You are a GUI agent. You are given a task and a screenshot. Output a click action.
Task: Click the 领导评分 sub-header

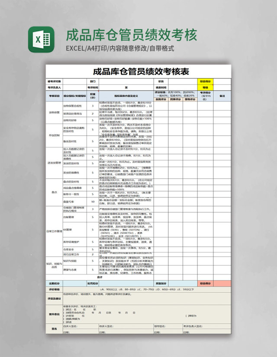190,99
